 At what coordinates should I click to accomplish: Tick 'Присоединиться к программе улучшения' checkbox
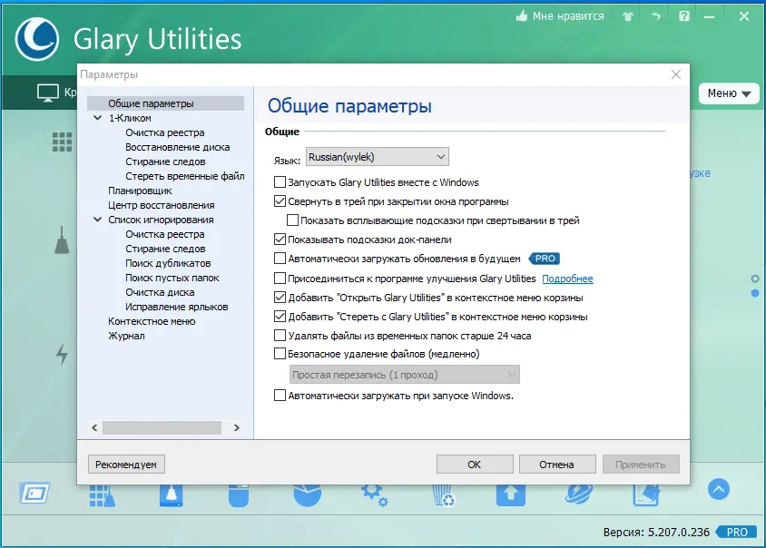(280, 279)
